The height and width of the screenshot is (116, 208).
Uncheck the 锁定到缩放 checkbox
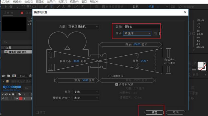point(117,84)
